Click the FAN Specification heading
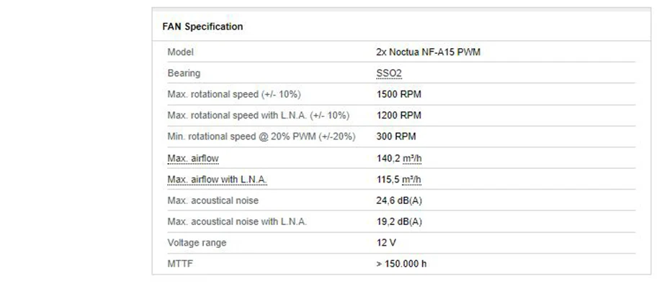Image resolution: width=670 pixels, height=296 pixels. pos(202,27)
